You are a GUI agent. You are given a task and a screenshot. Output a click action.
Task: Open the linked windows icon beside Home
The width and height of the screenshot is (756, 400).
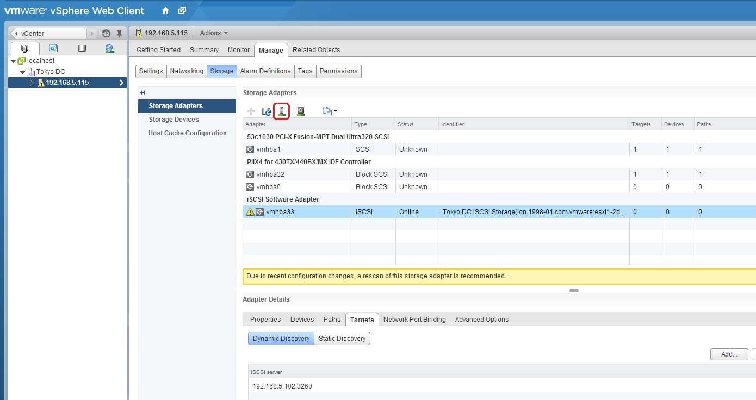182,10
